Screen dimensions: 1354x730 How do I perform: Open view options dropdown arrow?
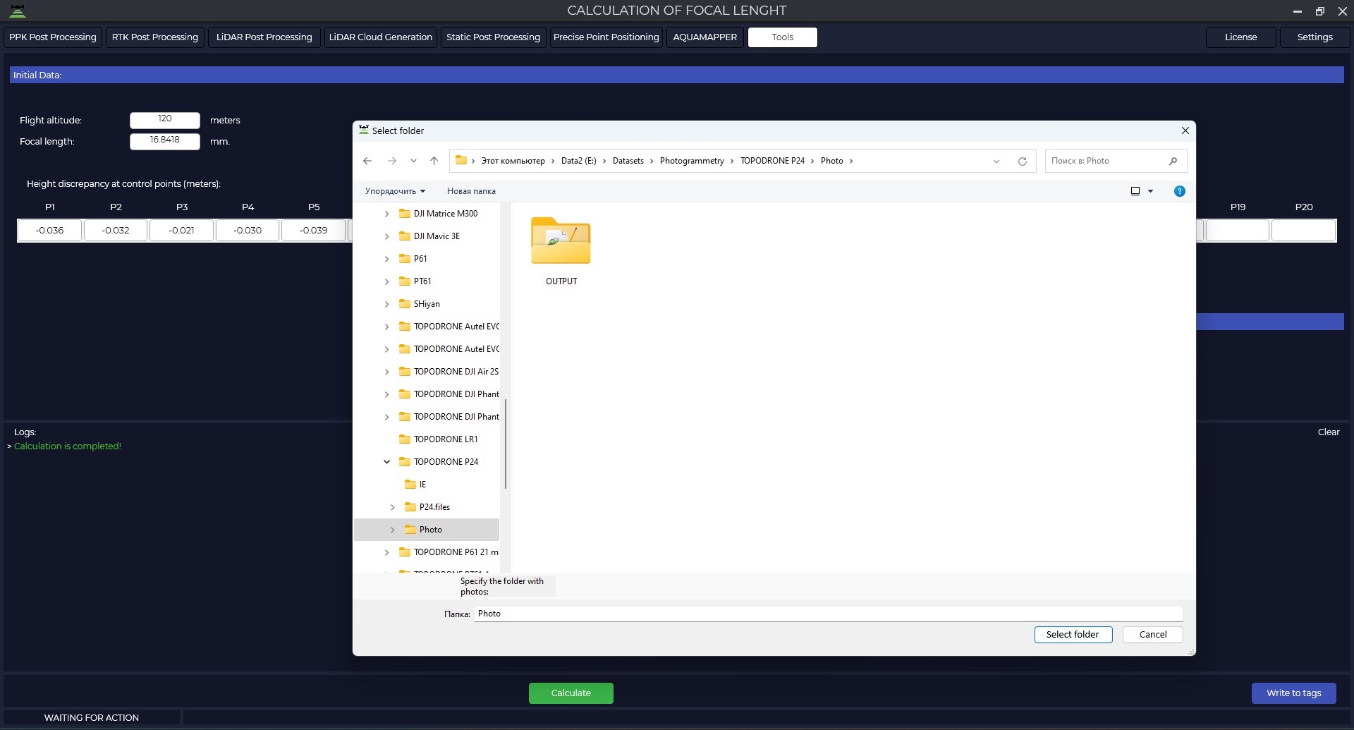pos(1150,191)
